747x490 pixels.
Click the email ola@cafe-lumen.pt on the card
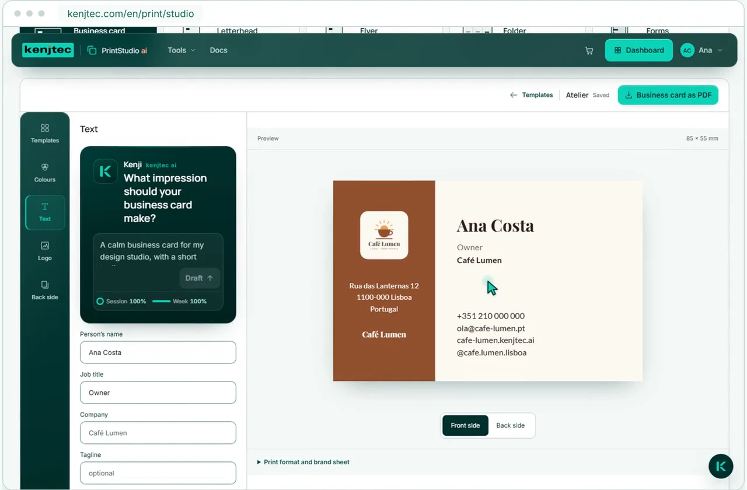(491, 328)
